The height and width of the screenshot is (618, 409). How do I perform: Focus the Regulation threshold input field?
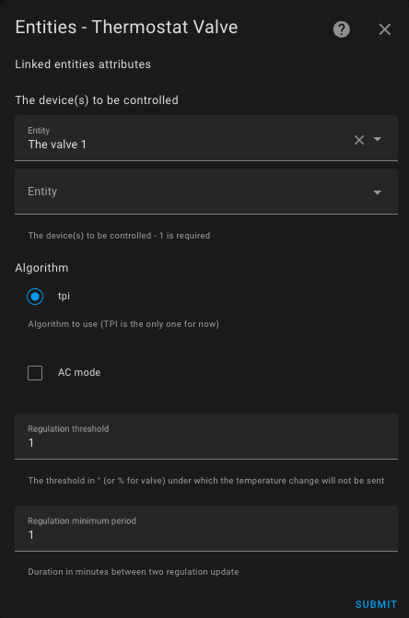[x=206, y=437]
